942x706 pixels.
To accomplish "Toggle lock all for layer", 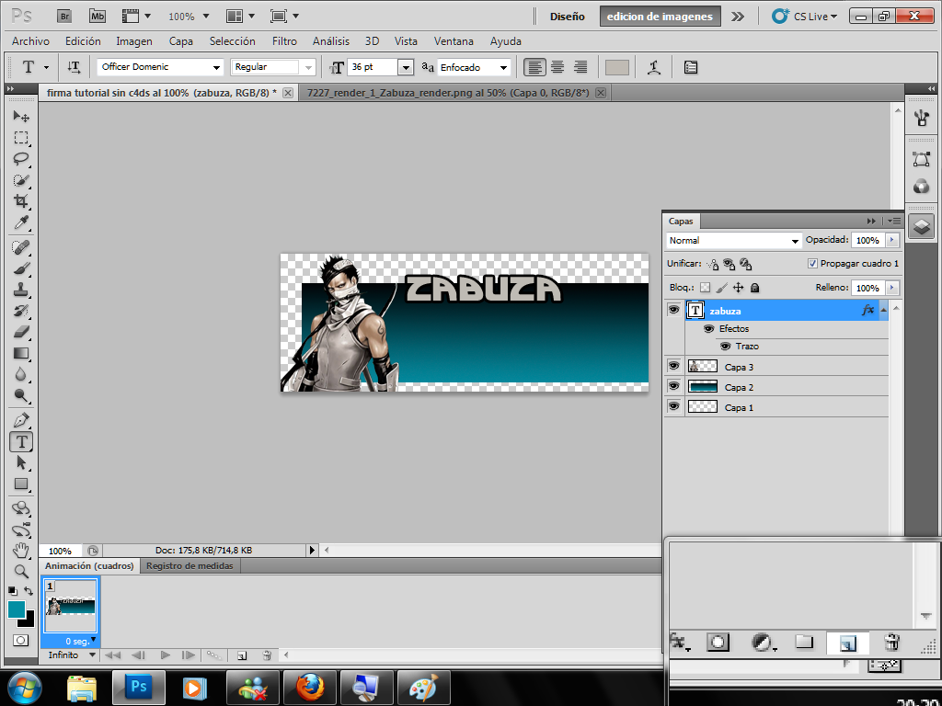I will 755,288.
